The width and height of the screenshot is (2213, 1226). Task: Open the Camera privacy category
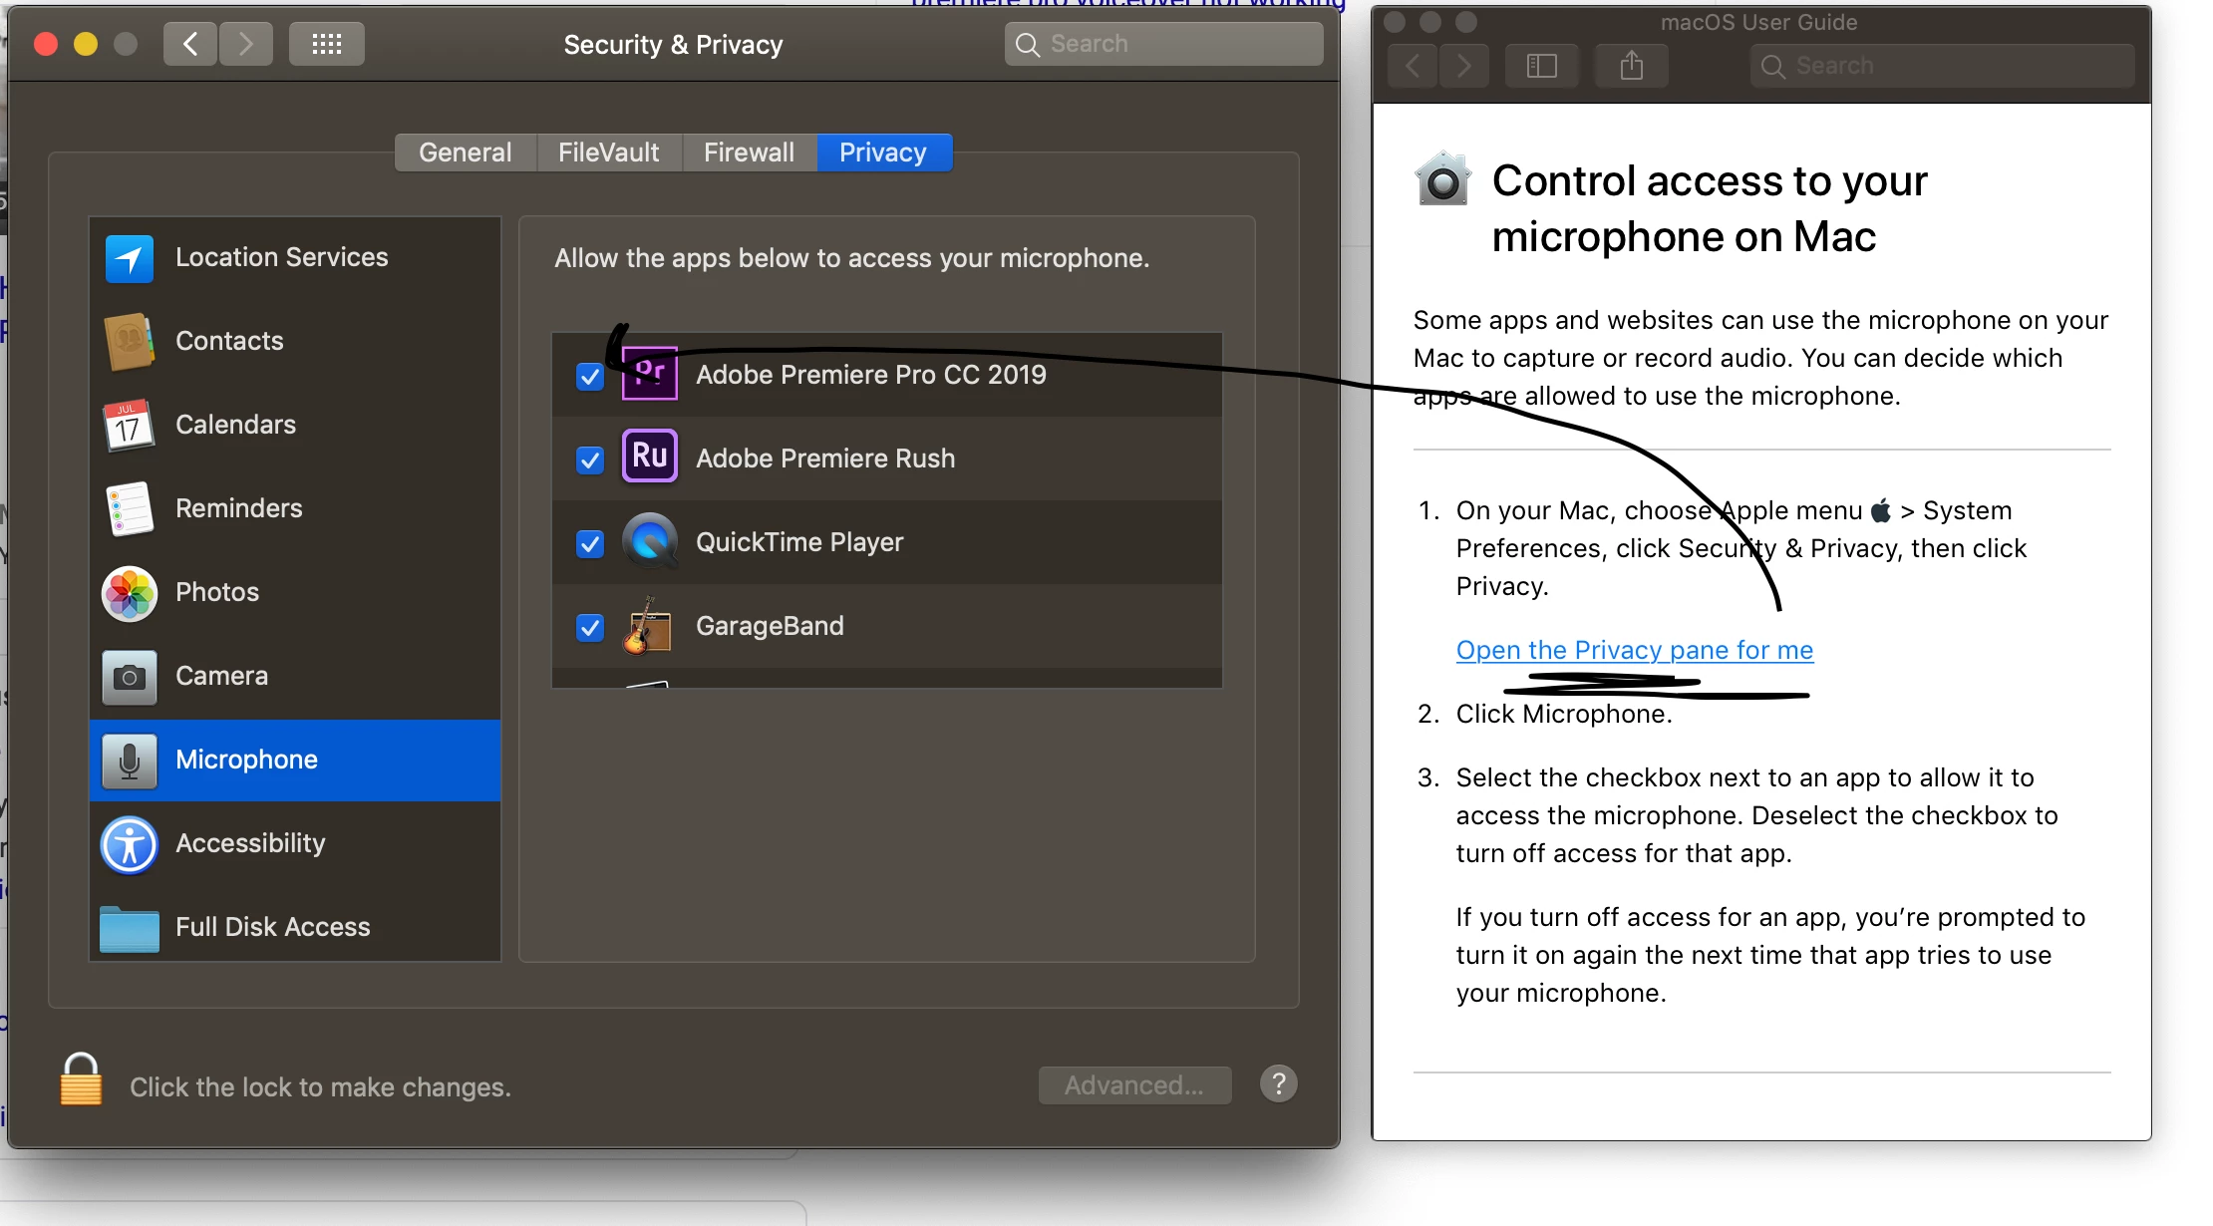(221, 677)
